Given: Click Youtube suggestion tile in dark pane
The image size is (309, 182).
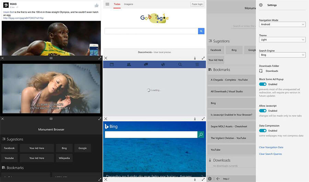Looking at the screenshot, I should pos(9,158).
